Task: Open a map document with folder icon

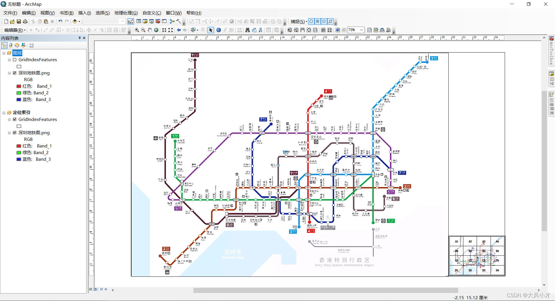Action: coord(12,21)
